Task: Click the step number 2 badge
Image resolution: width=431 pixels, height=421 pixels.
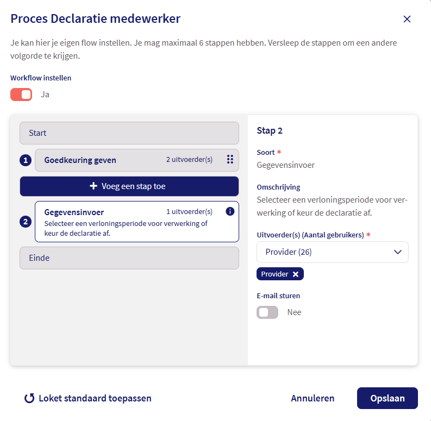Action: [25, 222]
